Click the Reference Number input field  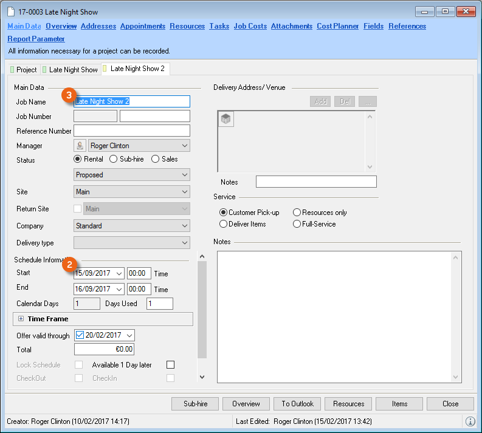click(131, 131)
